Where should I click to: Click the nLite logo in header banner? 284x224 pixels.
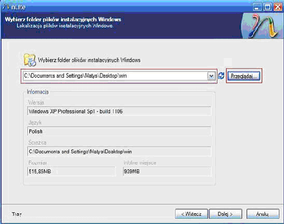click(262, 26)
